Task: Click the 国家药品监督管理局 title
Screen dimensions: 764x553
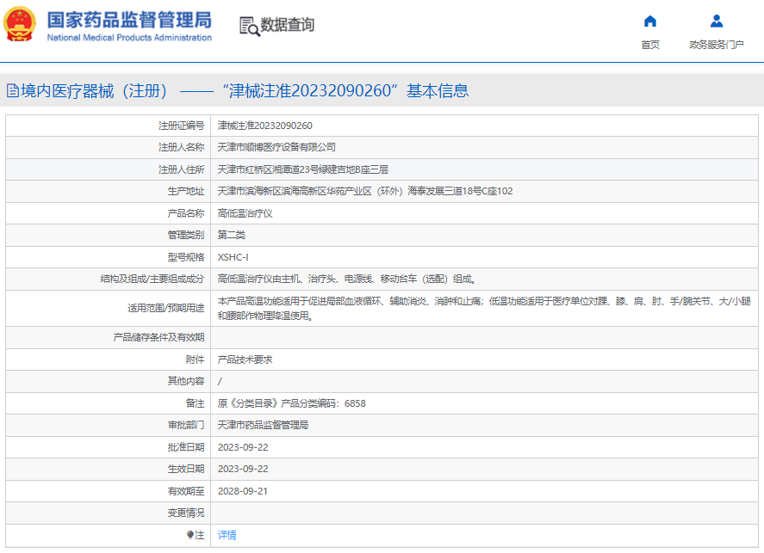Action: point(129,20)
